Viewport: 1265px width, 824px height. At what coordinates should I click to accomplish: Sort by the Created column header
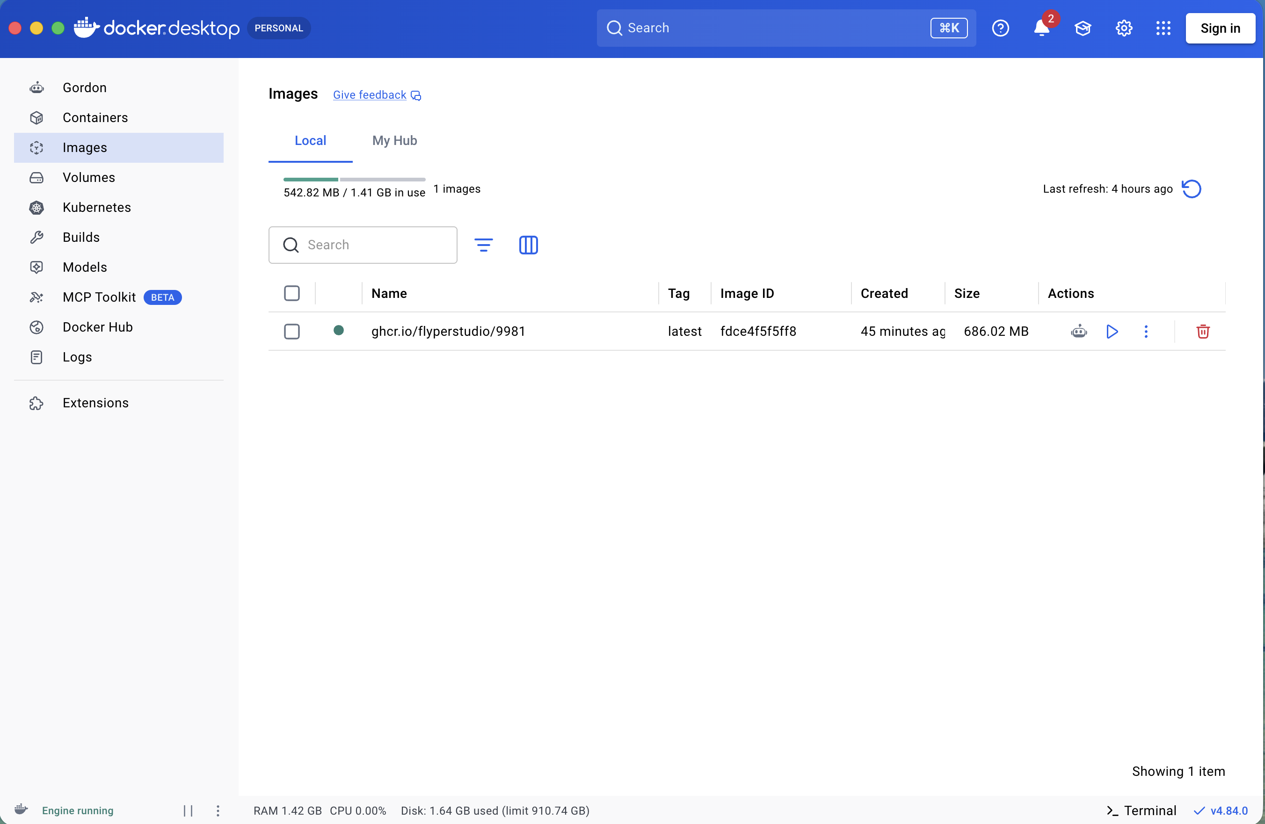coord(884,293)
